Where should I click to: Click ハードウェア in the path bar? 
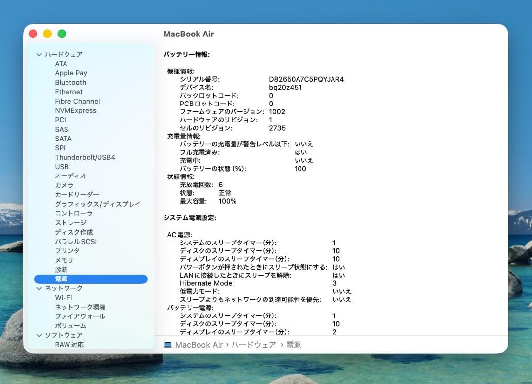point(254,345)
